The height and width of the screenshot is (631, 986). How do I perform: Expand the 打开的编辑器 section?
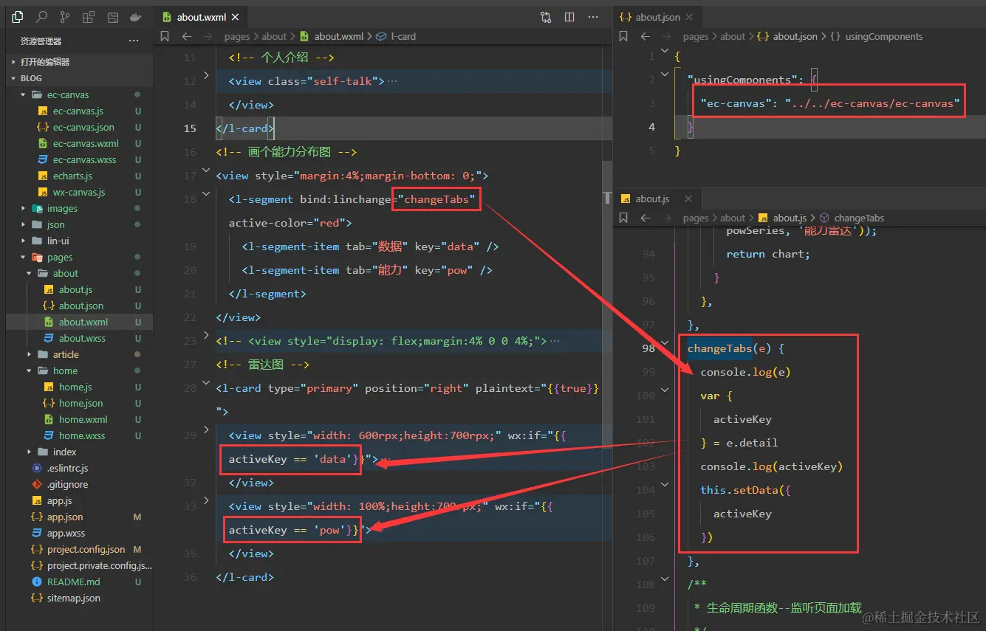click(x=45, y=62)
